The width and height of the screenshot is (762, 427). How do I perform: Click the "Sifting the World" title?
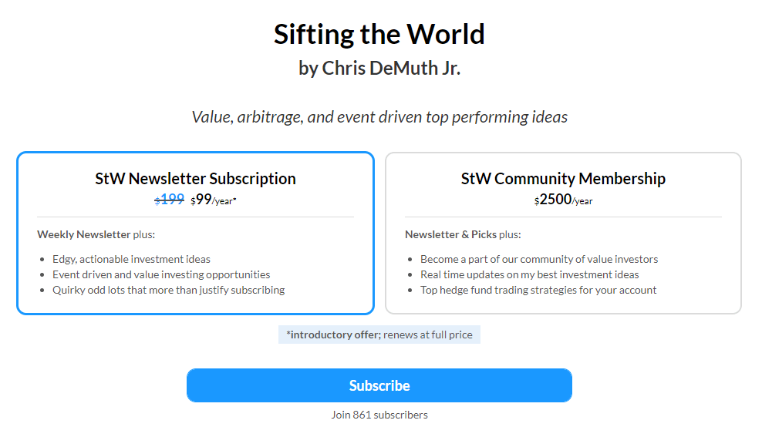tap(379, 34)
